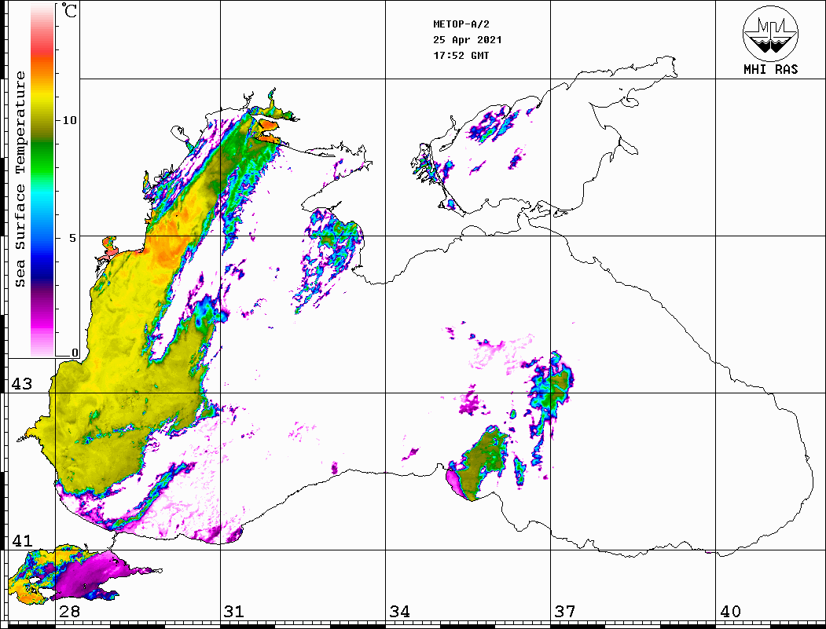Click latitude label '43'
The width and height of the screenshot is (826, 629).
[22, 384]
